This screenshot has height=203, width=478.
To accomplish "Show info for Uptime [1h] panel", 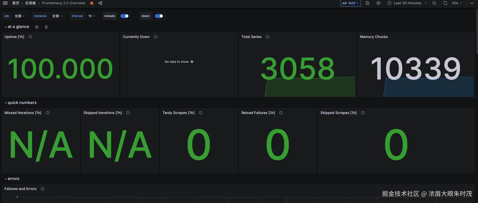I will 30,37.
